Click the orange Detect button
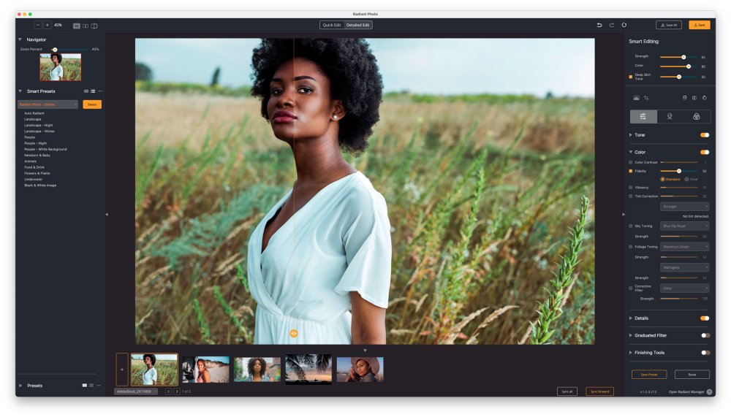The height and width of the screenshot is (417, 731). pos(92,105)
